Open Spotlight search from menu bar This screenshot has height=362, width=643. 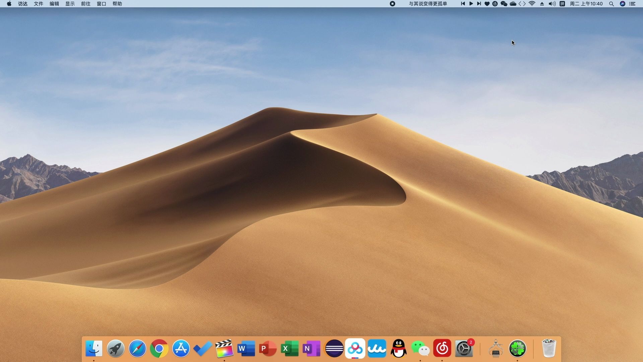612,4
